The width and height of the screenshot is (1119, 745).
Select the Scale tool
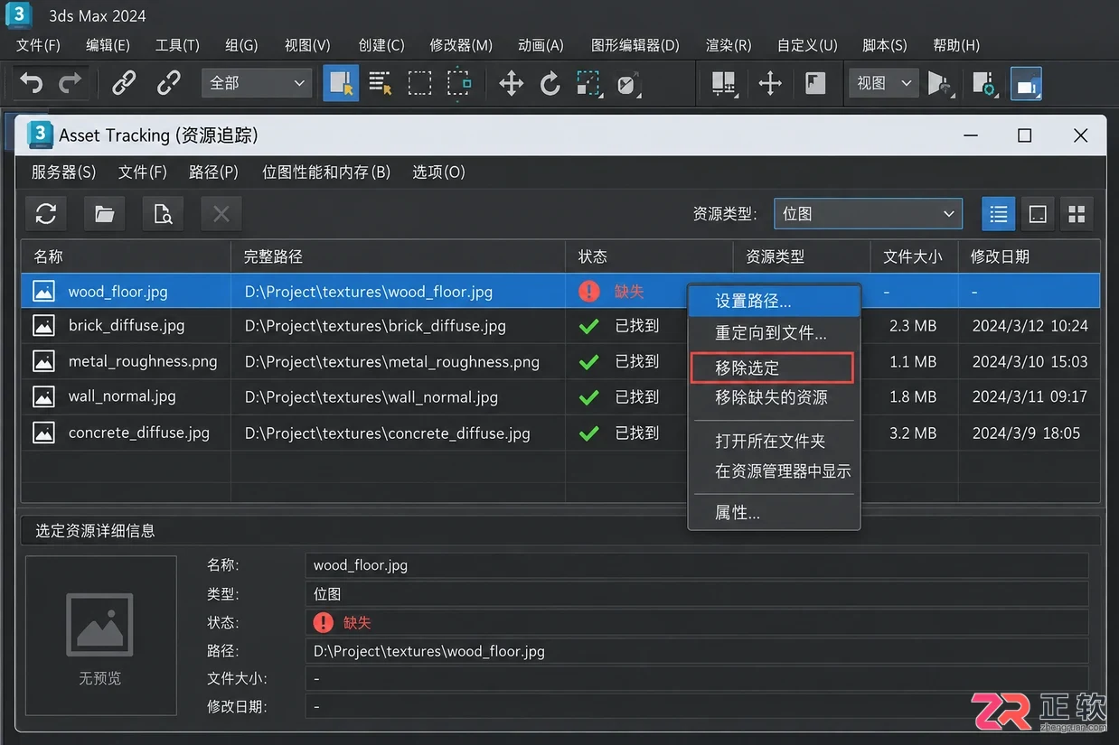tap(588, 84)
